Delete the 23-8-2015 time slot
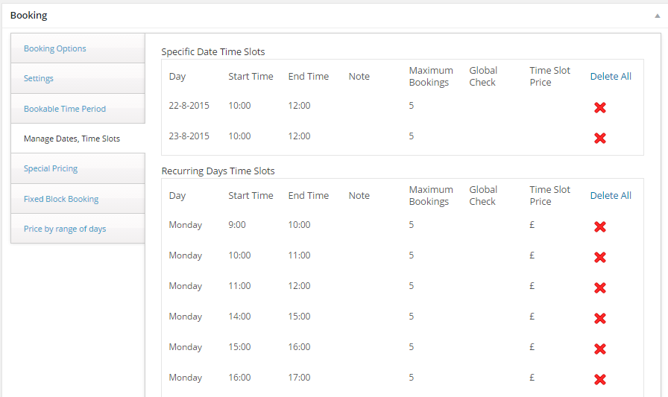This screenshot has width=668, height=397. point(600,139)
